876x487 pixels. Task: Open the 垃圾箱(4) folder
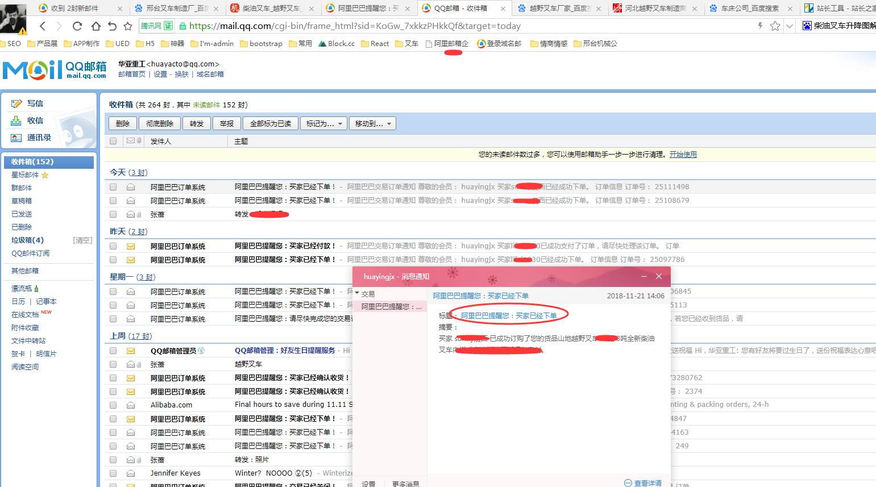coord(28,240)
